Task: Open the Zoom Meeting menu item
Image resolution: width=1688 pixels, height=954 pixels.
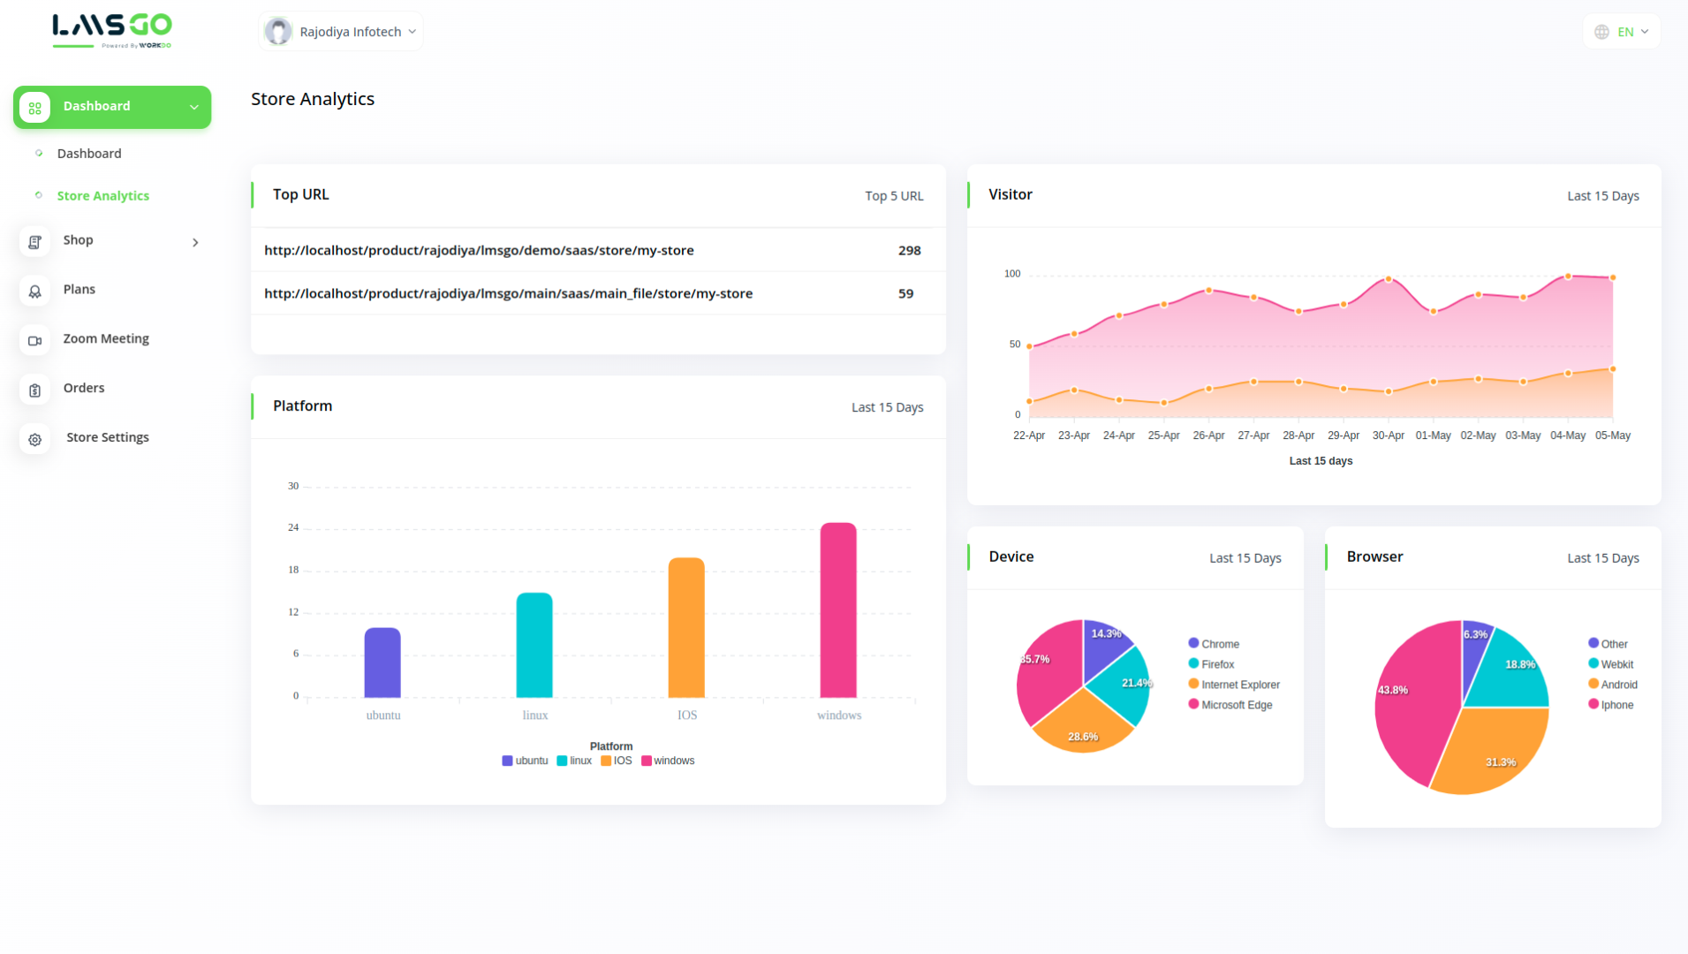Action: click(x=106, y=339)
